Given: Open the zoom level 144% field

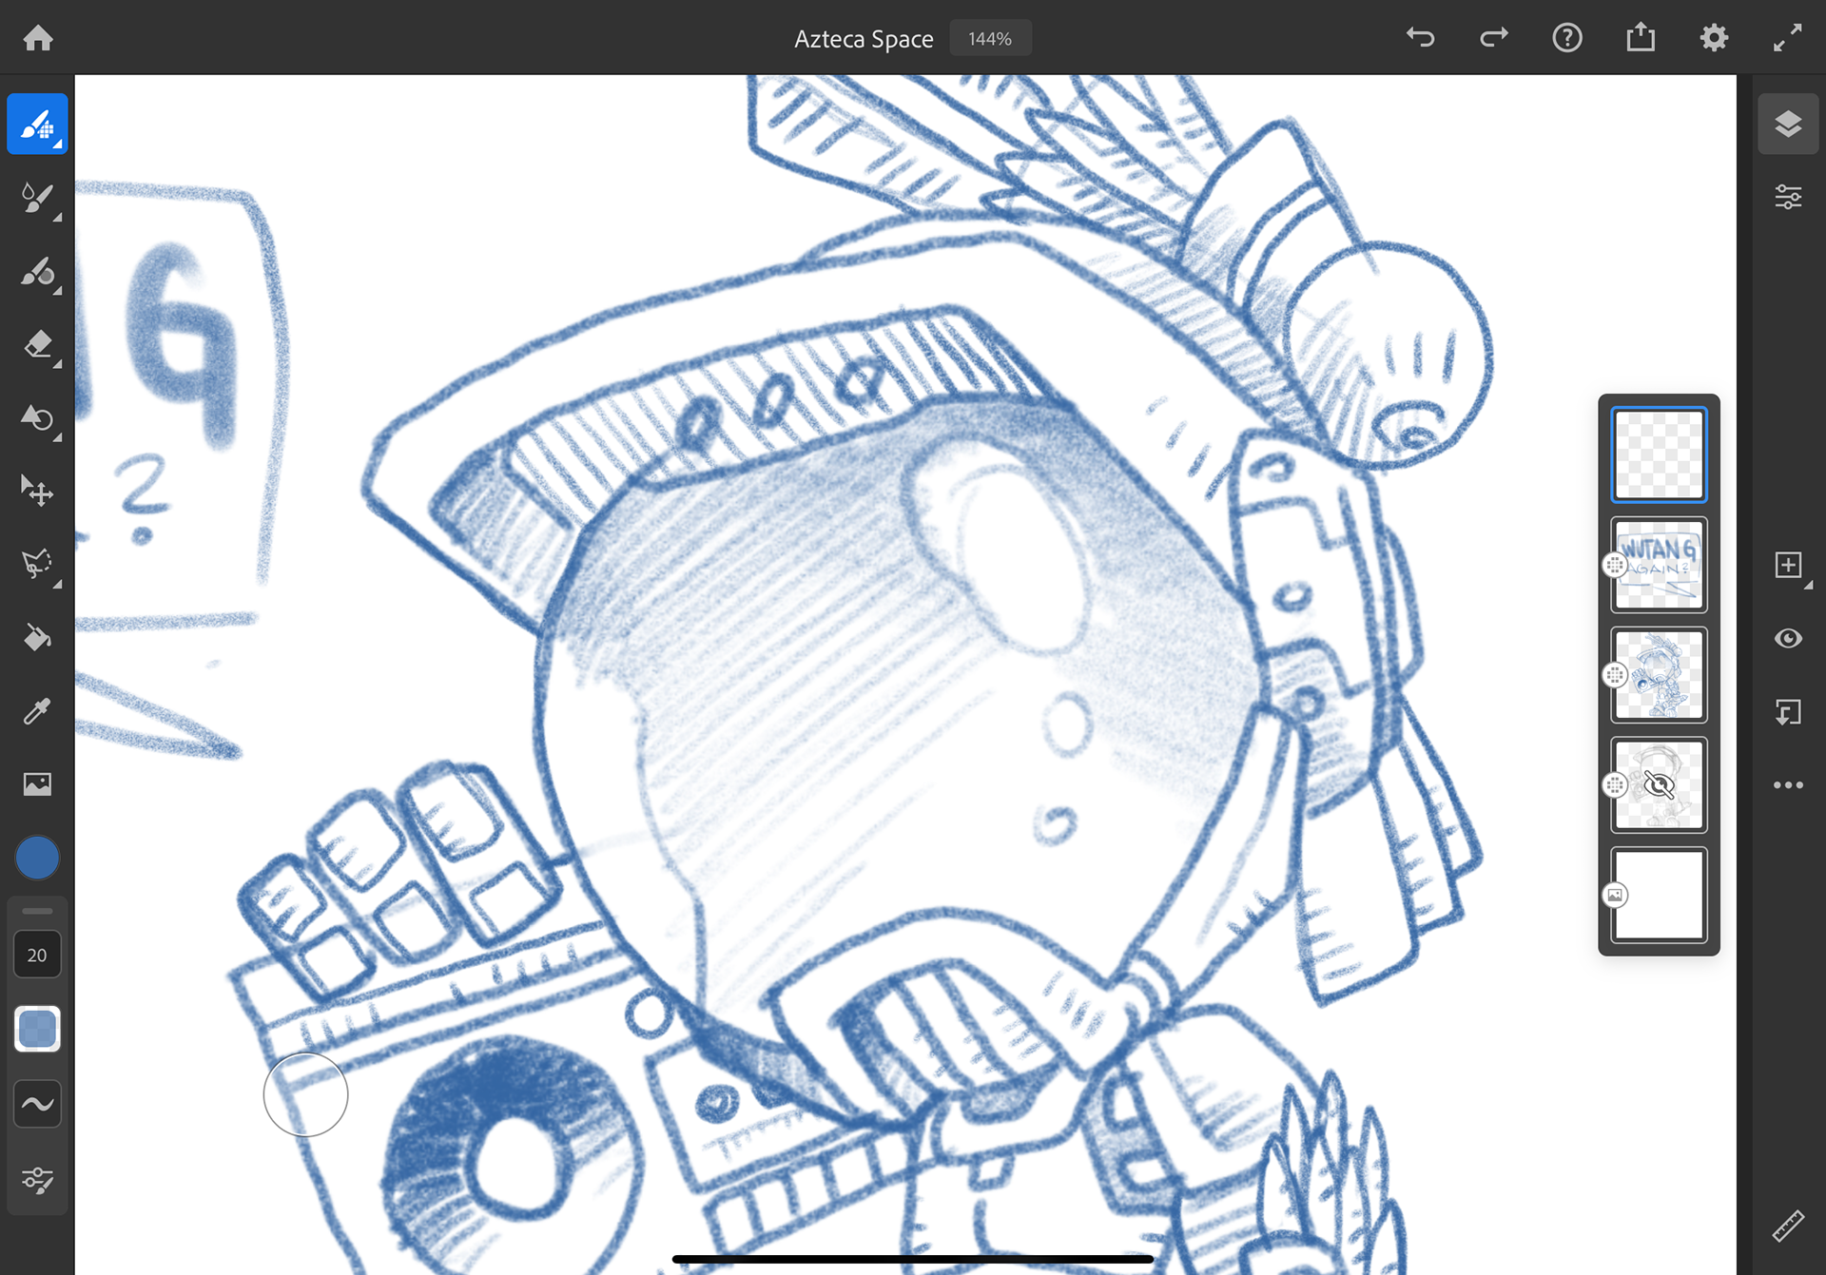Looking at the screenshot, I should coord(989,39).
